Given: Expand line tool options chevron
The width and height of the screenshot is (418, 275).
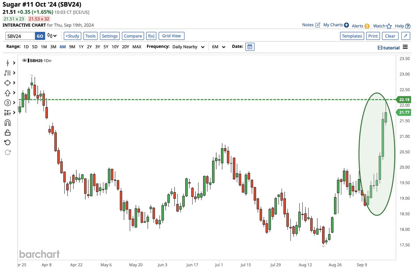Looking at the screenshot, I should [14, 63].
